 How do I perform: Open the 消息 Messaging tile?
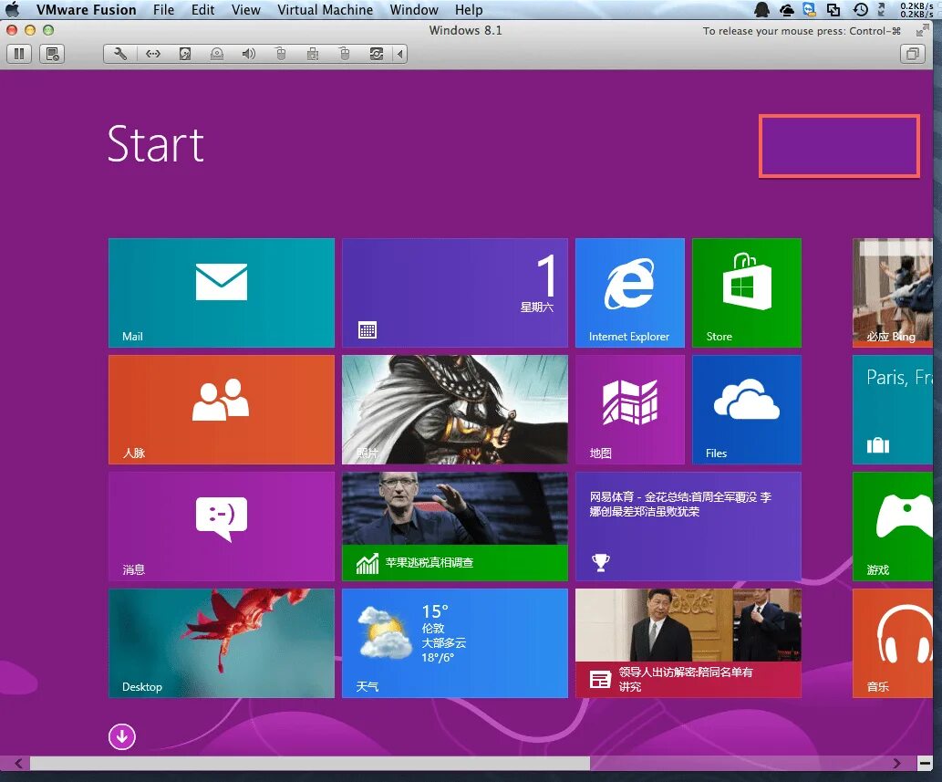point(221,527)
